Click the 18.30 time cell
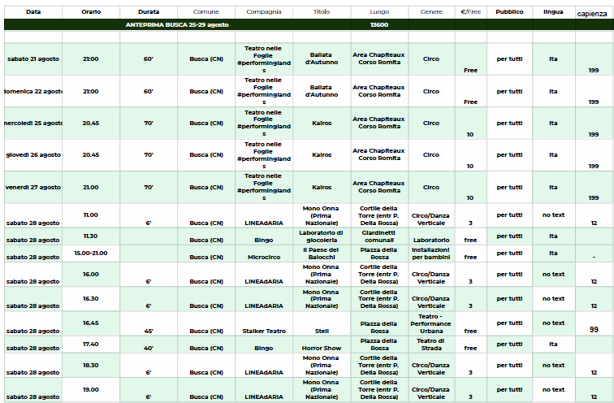614x403 pixels. coord(91,365)
